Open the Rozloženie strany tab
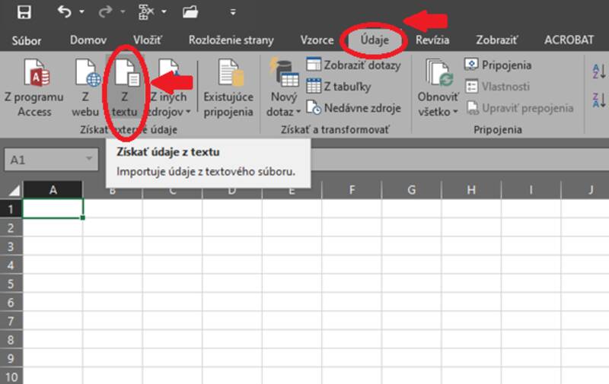609x384 pixels. pos(231,40)
